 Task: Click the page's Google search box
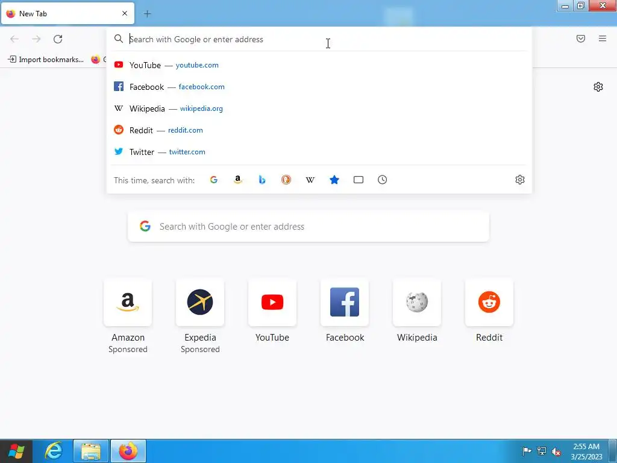pos(308,227)
